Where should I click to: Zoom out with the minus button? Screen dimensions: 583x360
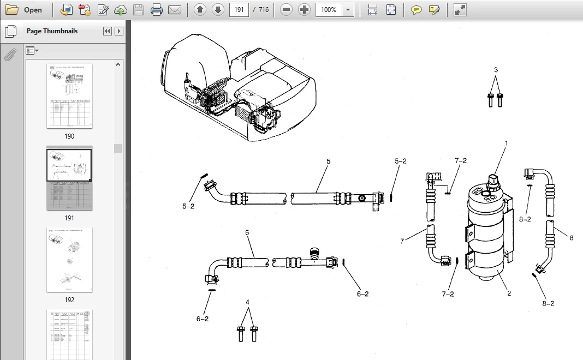point(286,10)
